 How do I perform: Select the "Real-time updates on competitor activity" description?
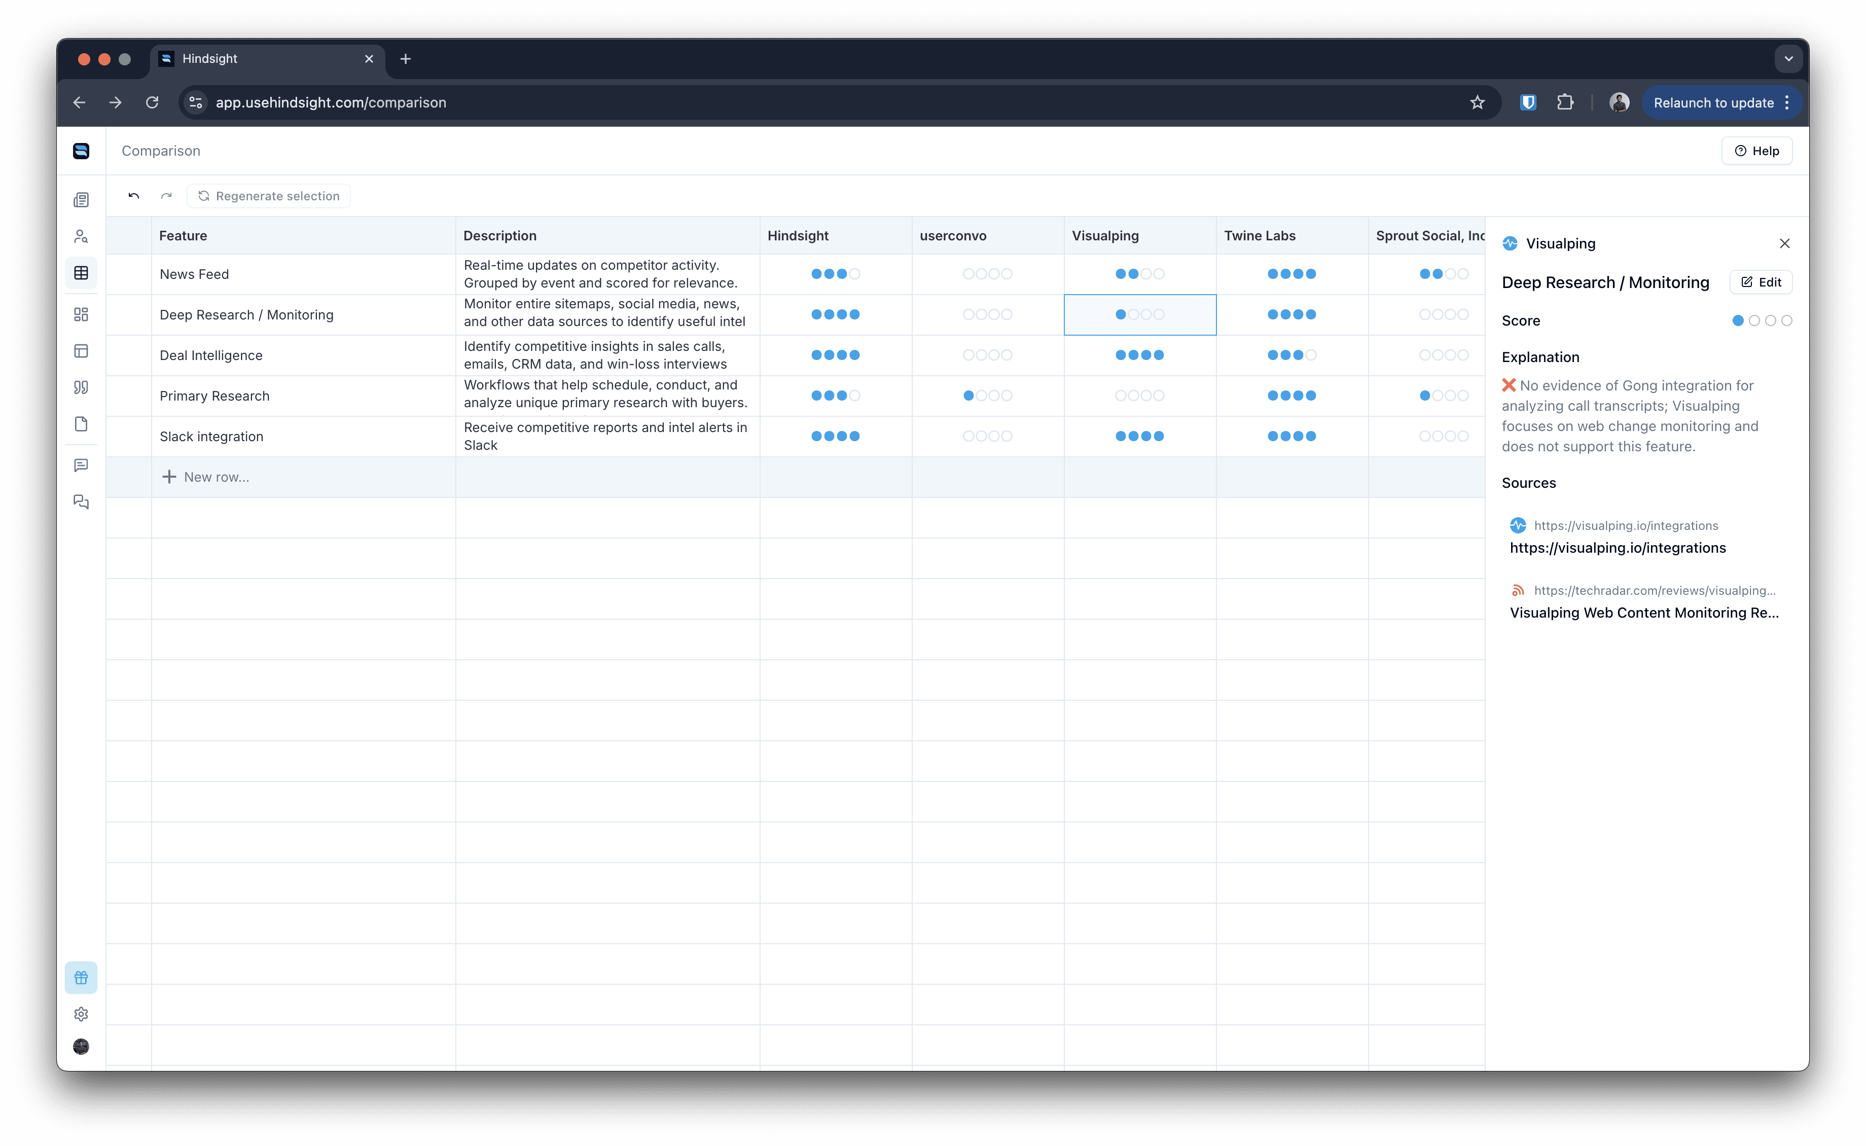tap(608, 274)
